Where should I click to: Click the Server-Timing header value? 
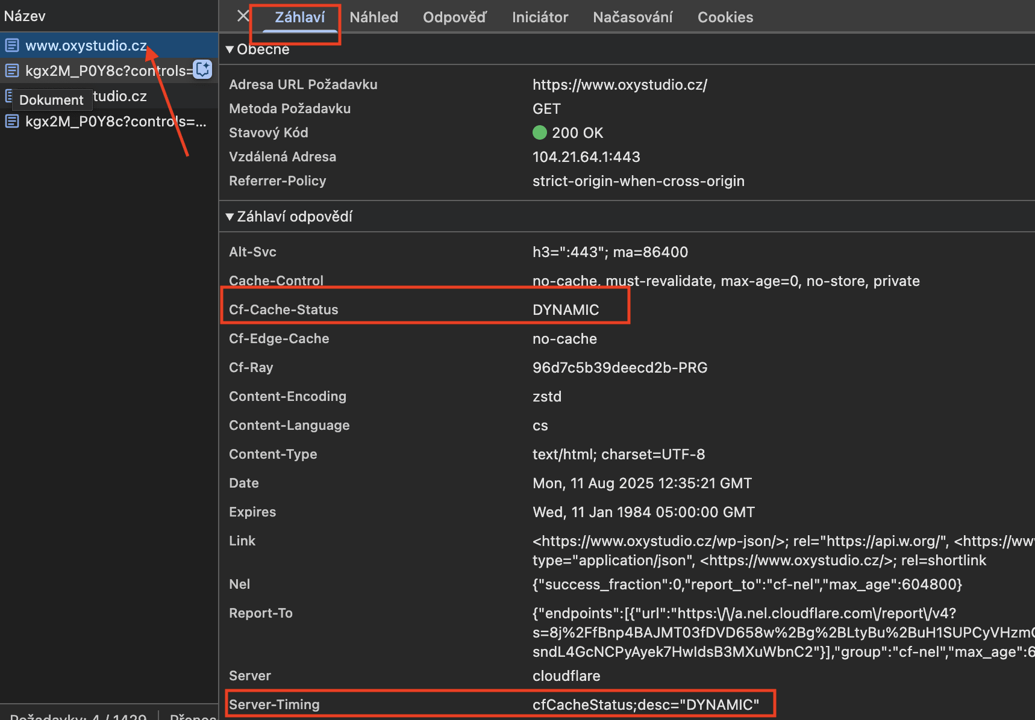click(646, 705)
